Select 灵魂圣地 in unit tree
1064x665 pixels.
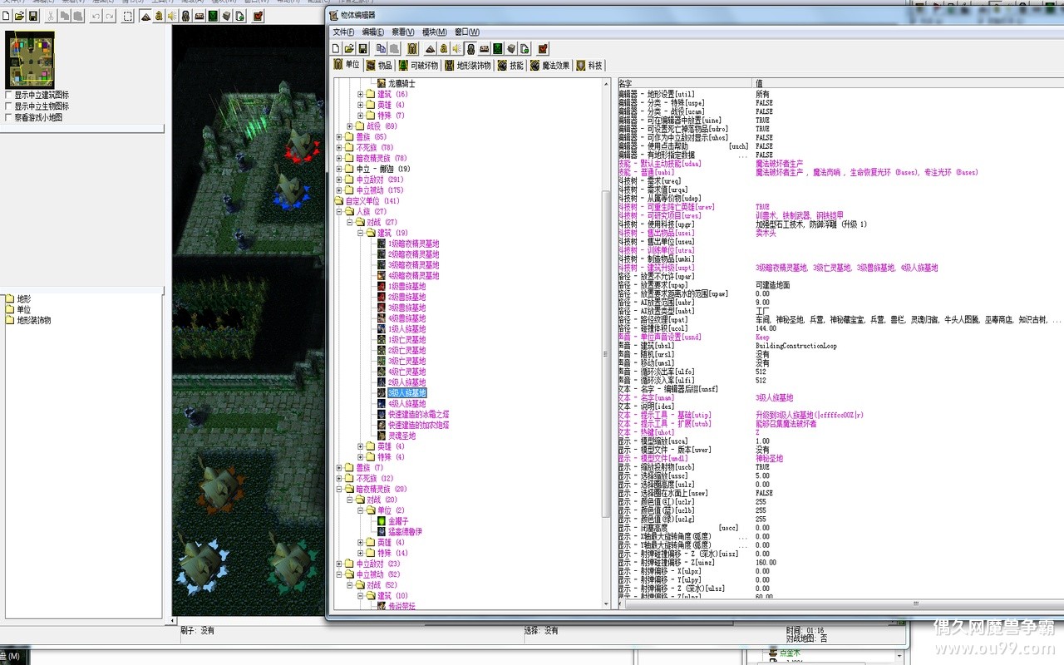(401, 436)
